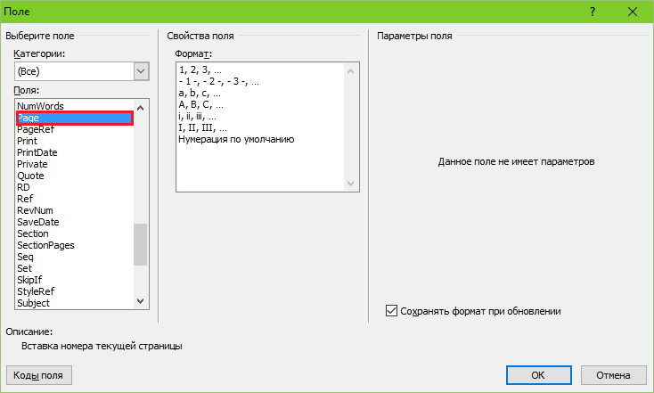Close the Поле dialog window
The width and height of the screenshot is (654, 393).
[x=633, y=12]
